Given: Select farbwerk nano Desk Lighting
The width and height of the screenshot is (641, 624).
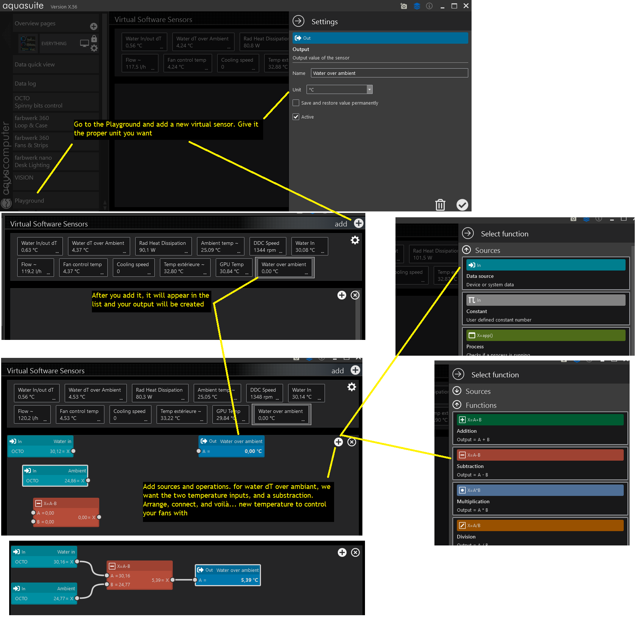Looking at the screenshot, I should tap(56, 162).
